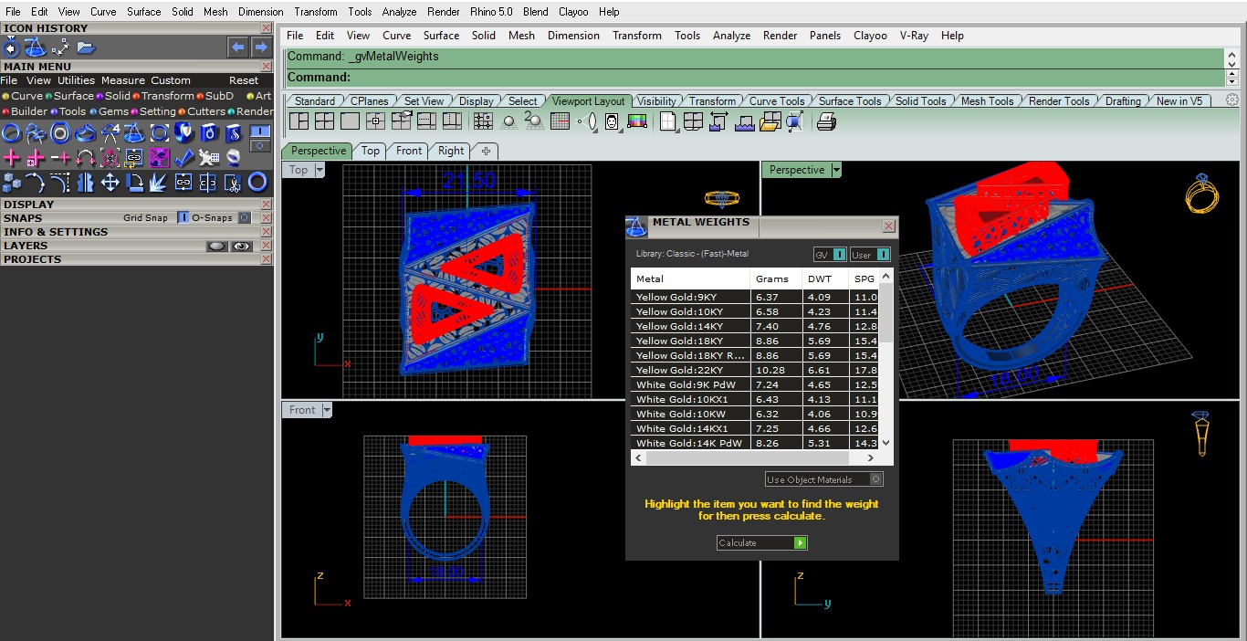Click Utilities in the Main Menu panel
The image size is (1247, 641).
point(76,80)
